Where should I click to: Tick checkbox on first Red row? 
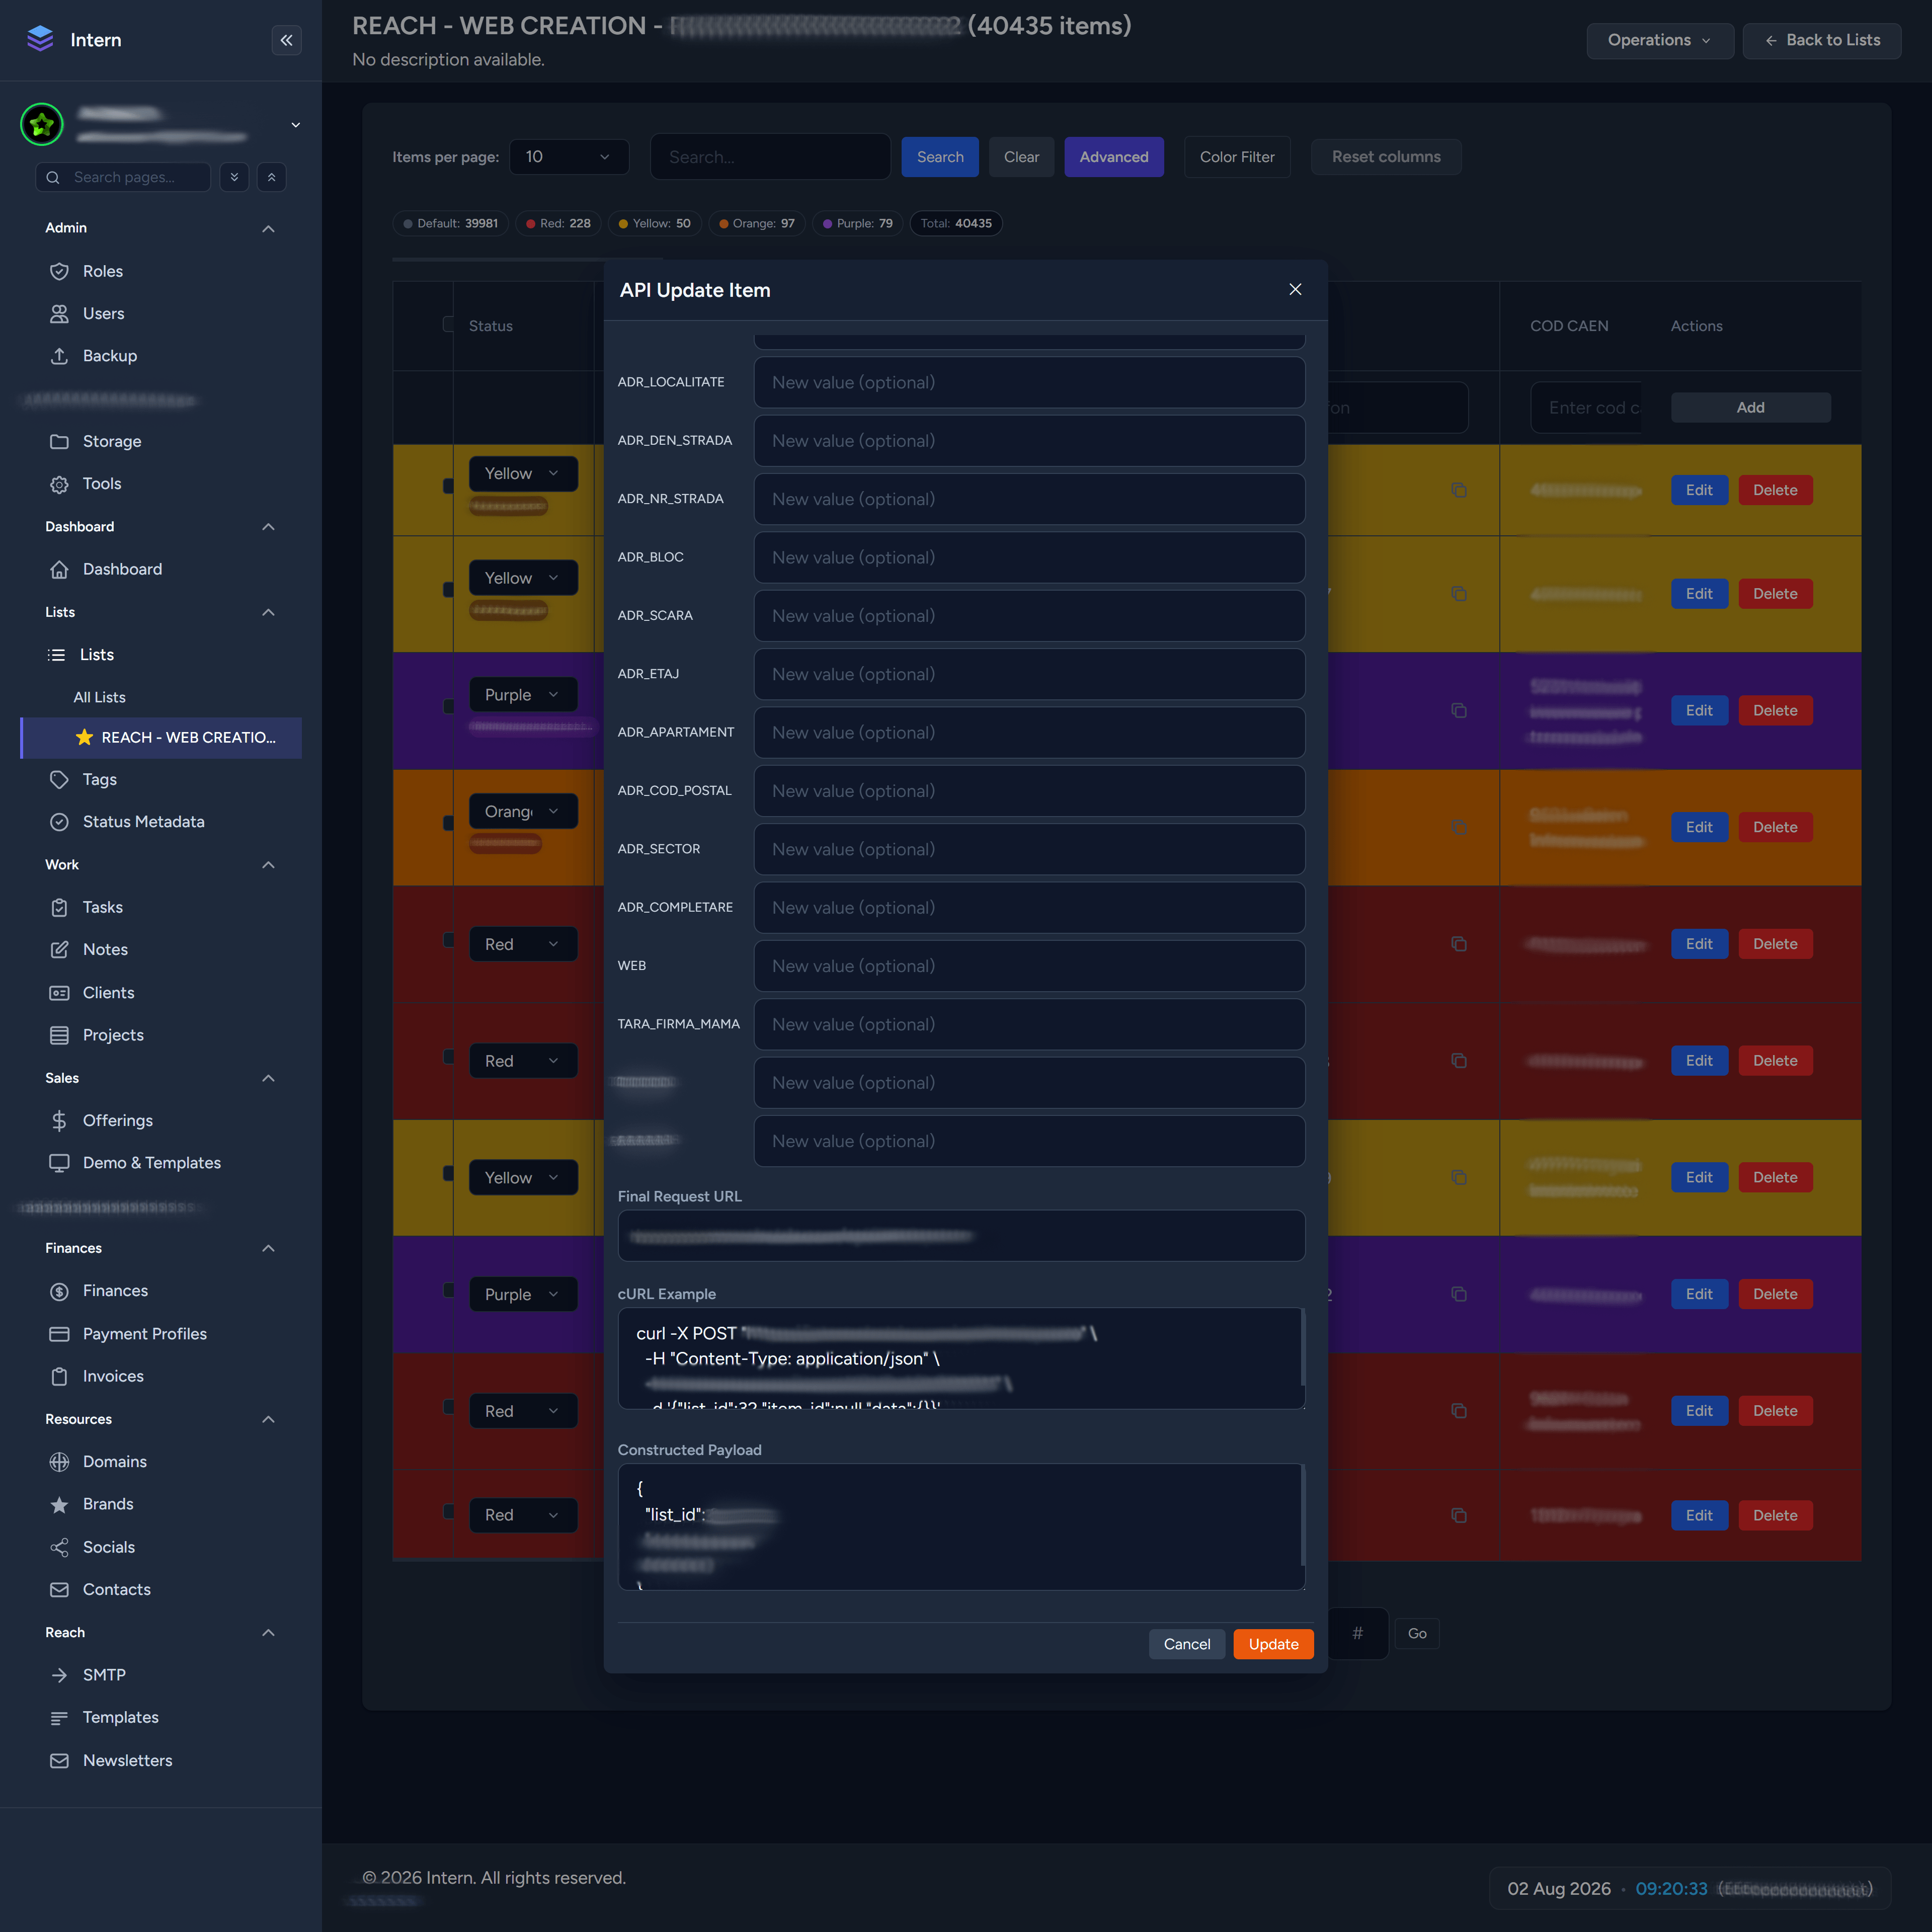(x=447, y=940)
